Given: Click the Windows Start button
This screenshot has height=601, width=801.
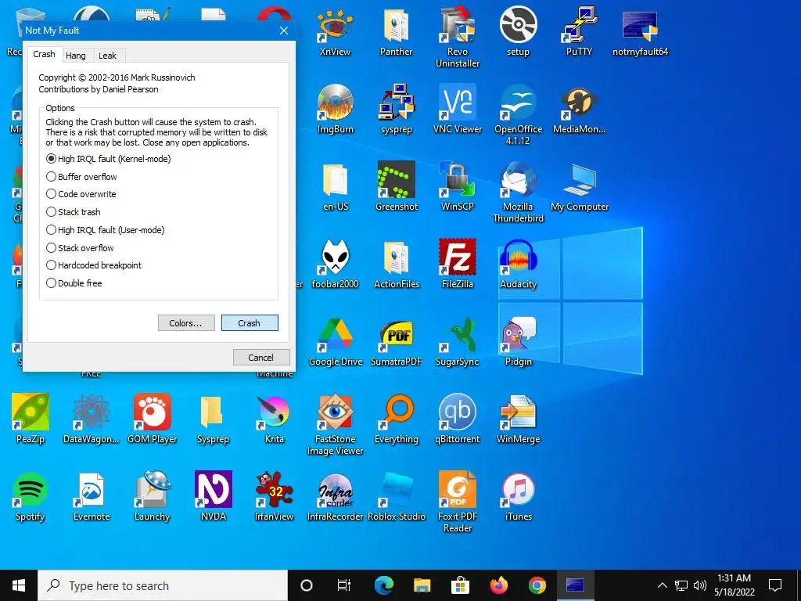Looking at the screenshot, I should [19, 585].
